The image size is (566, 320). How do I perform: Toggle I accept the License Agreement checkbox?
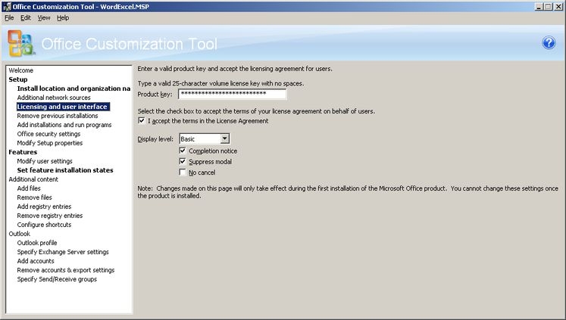pos(142,121)
